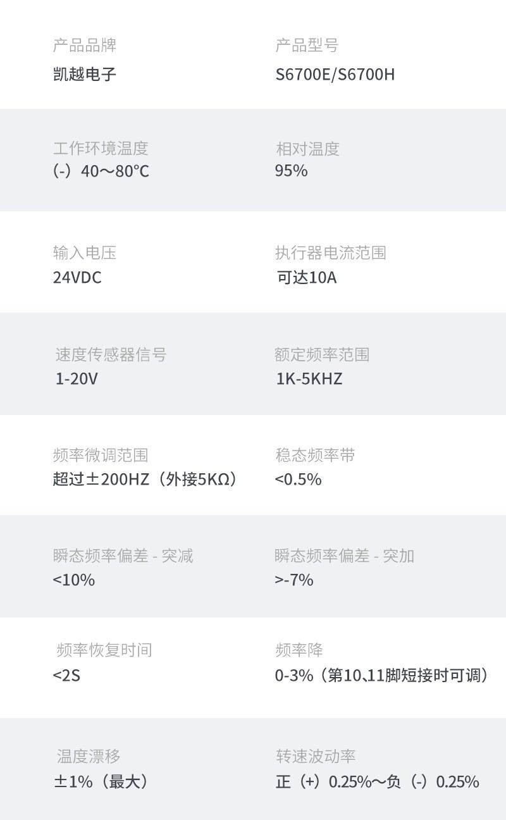This screenshot has width=506, height=820.
Task: Select the <10% deviation value
Action: [74, 580]
